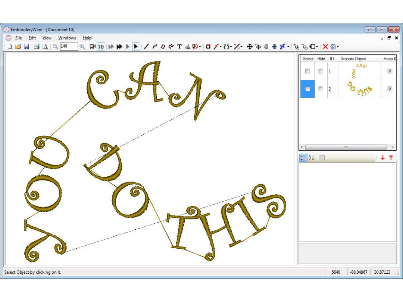Tick the Hide checkbox for object 2
Image resolution: width=403 pixels, height=302 pixels.
[321, 89]
